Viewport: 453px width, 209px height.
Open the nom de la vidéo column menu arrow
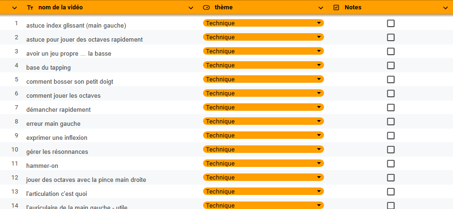191,8
